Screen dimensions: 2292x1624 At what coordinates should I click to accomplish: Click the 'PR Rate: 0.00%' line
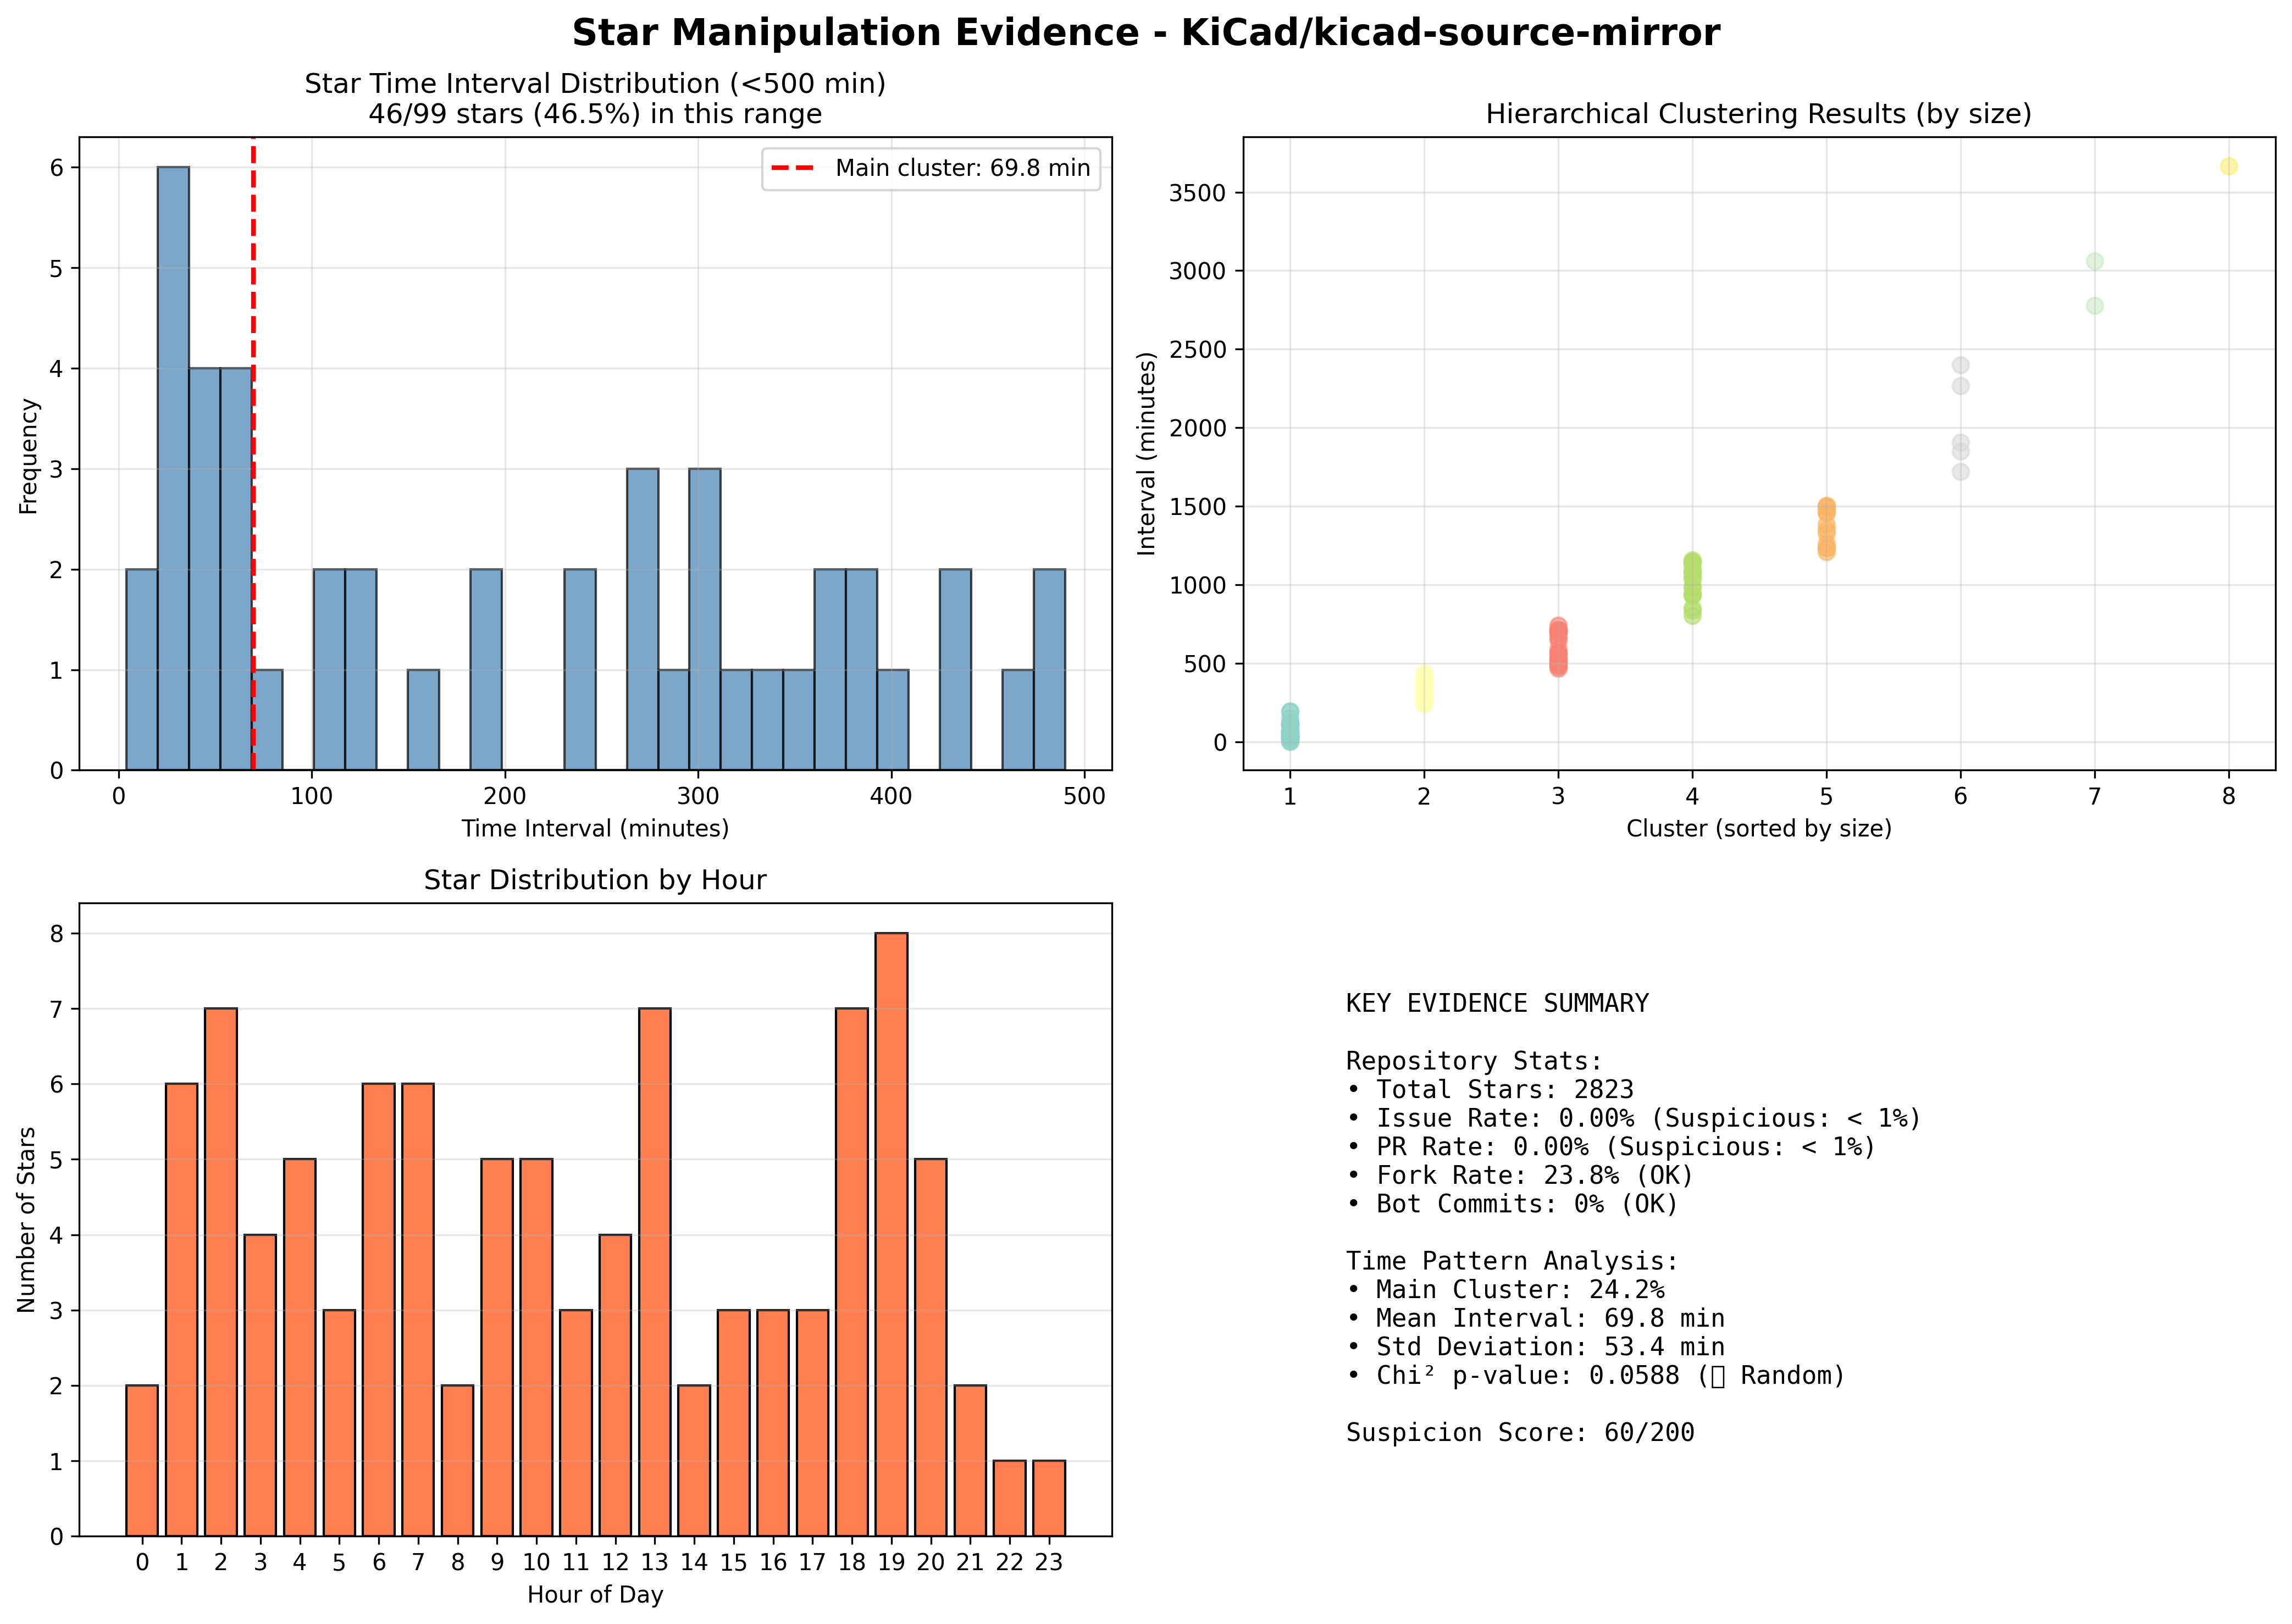click(x=1611, y=1146)
